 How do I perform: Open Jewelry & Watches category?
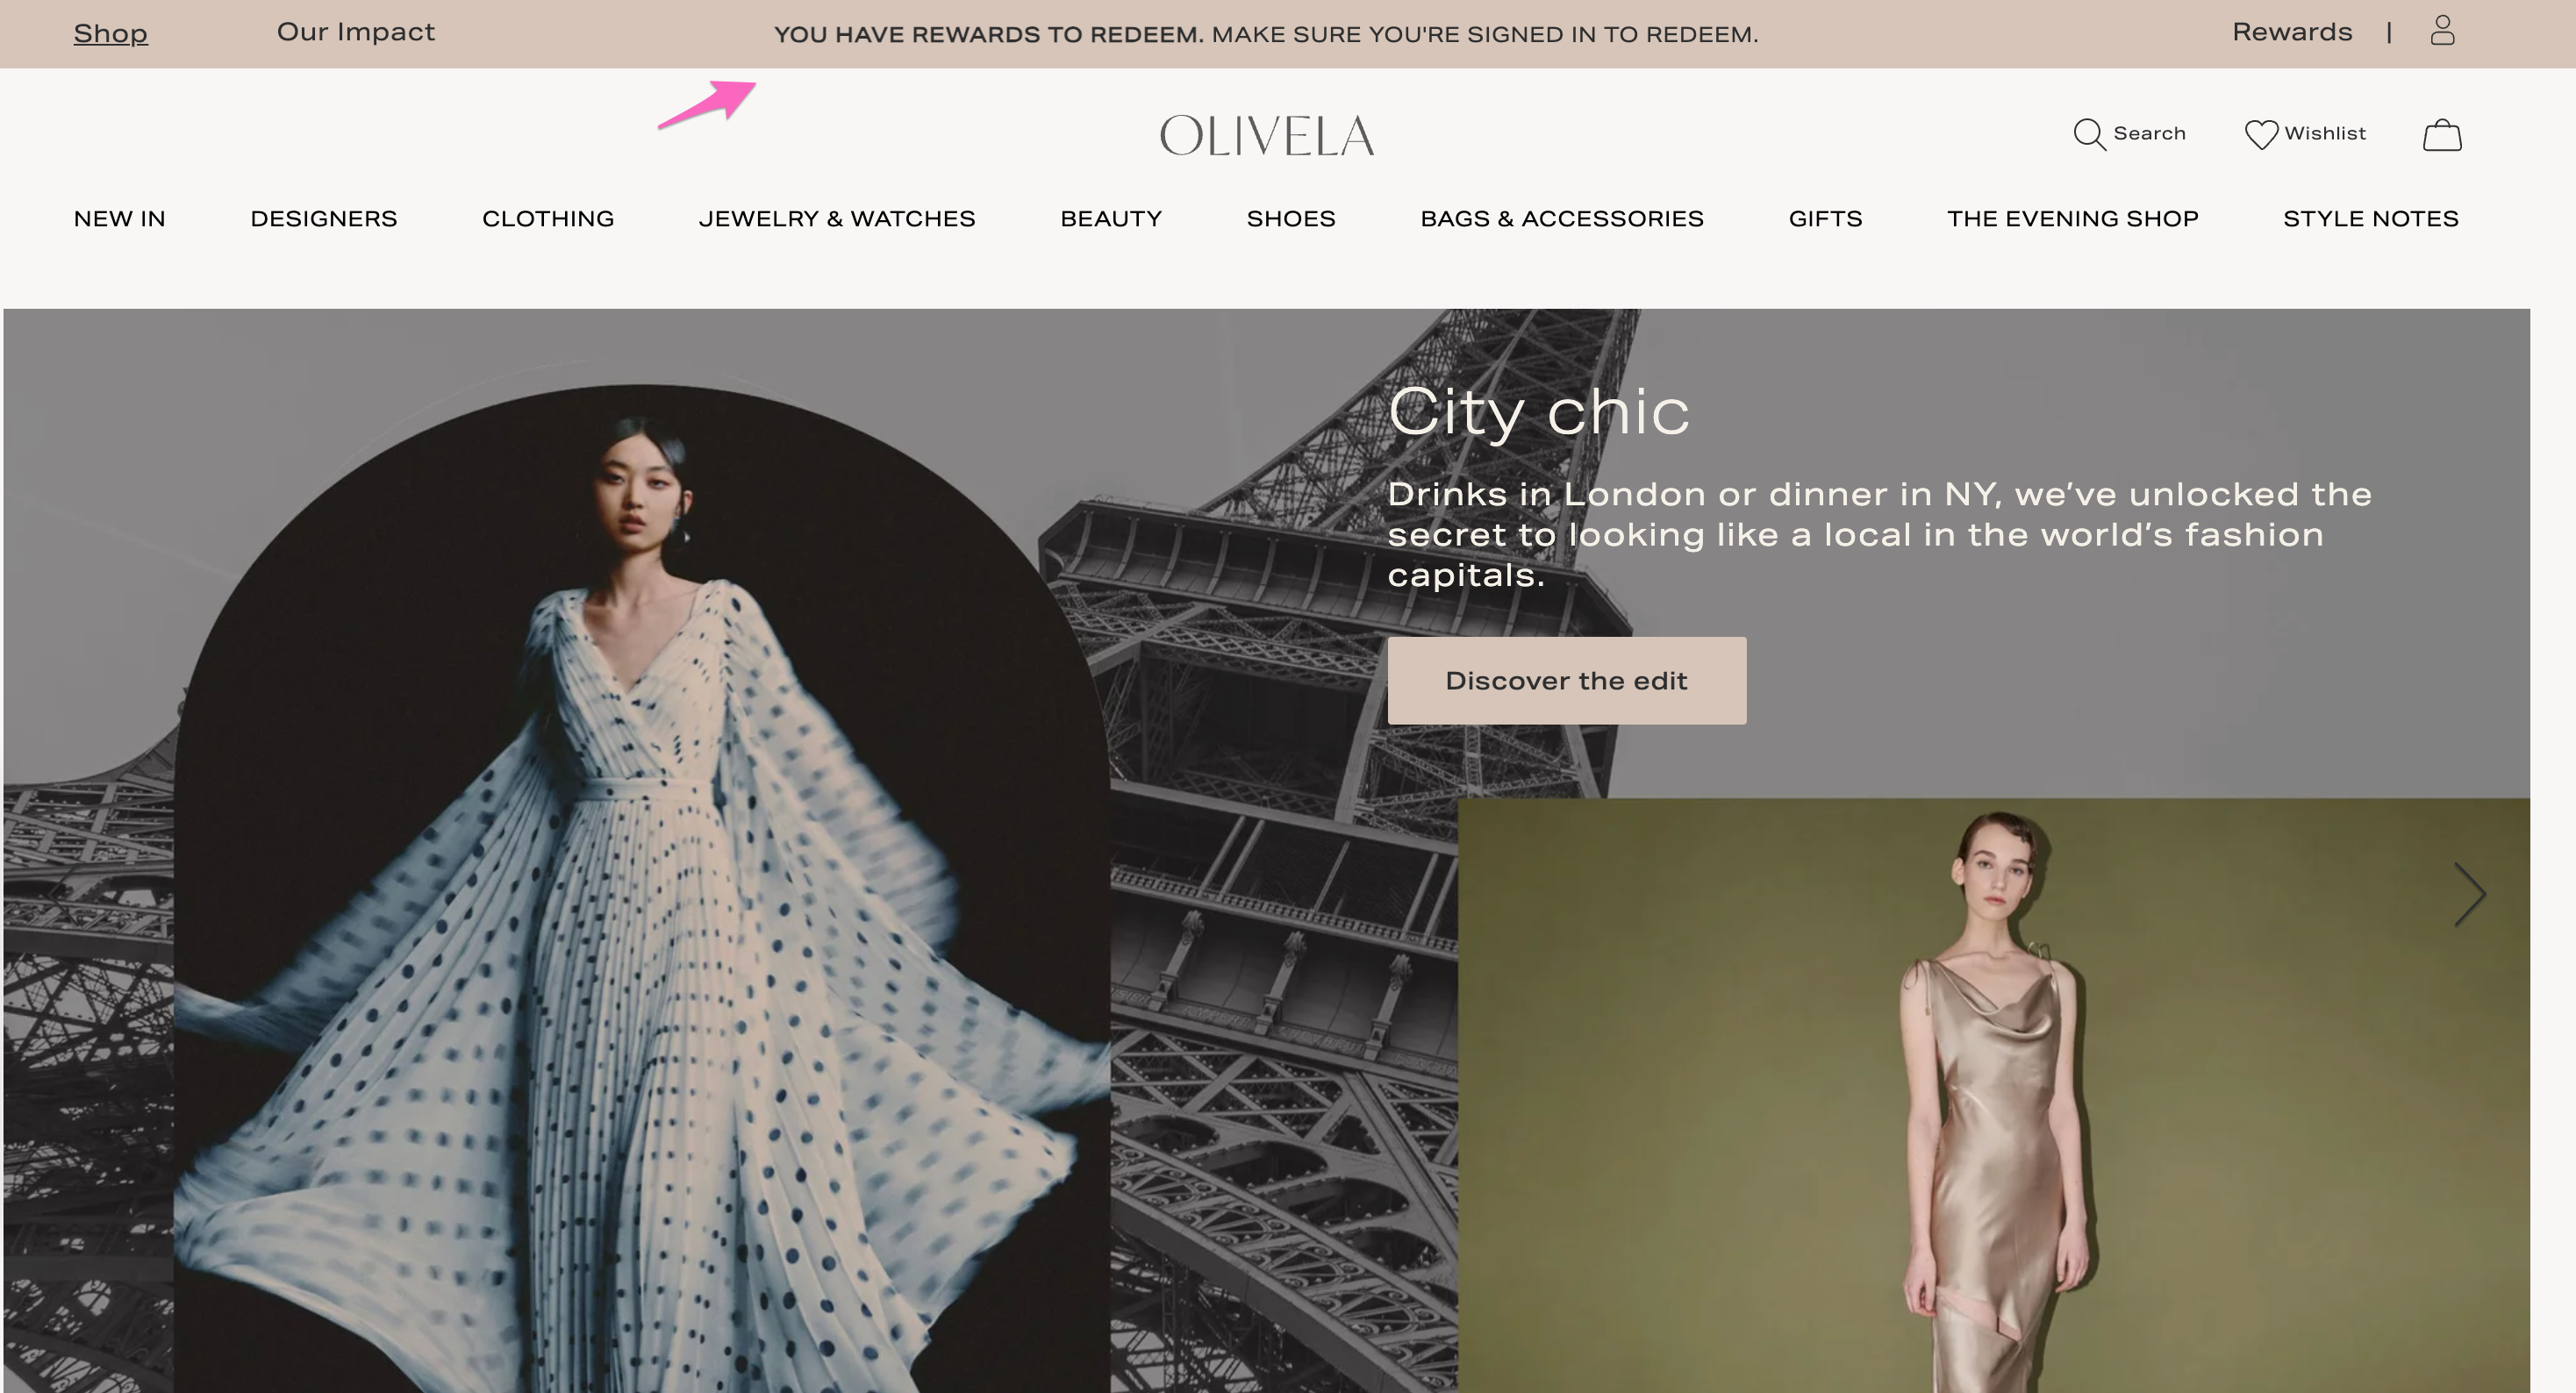tap(837, 219)
